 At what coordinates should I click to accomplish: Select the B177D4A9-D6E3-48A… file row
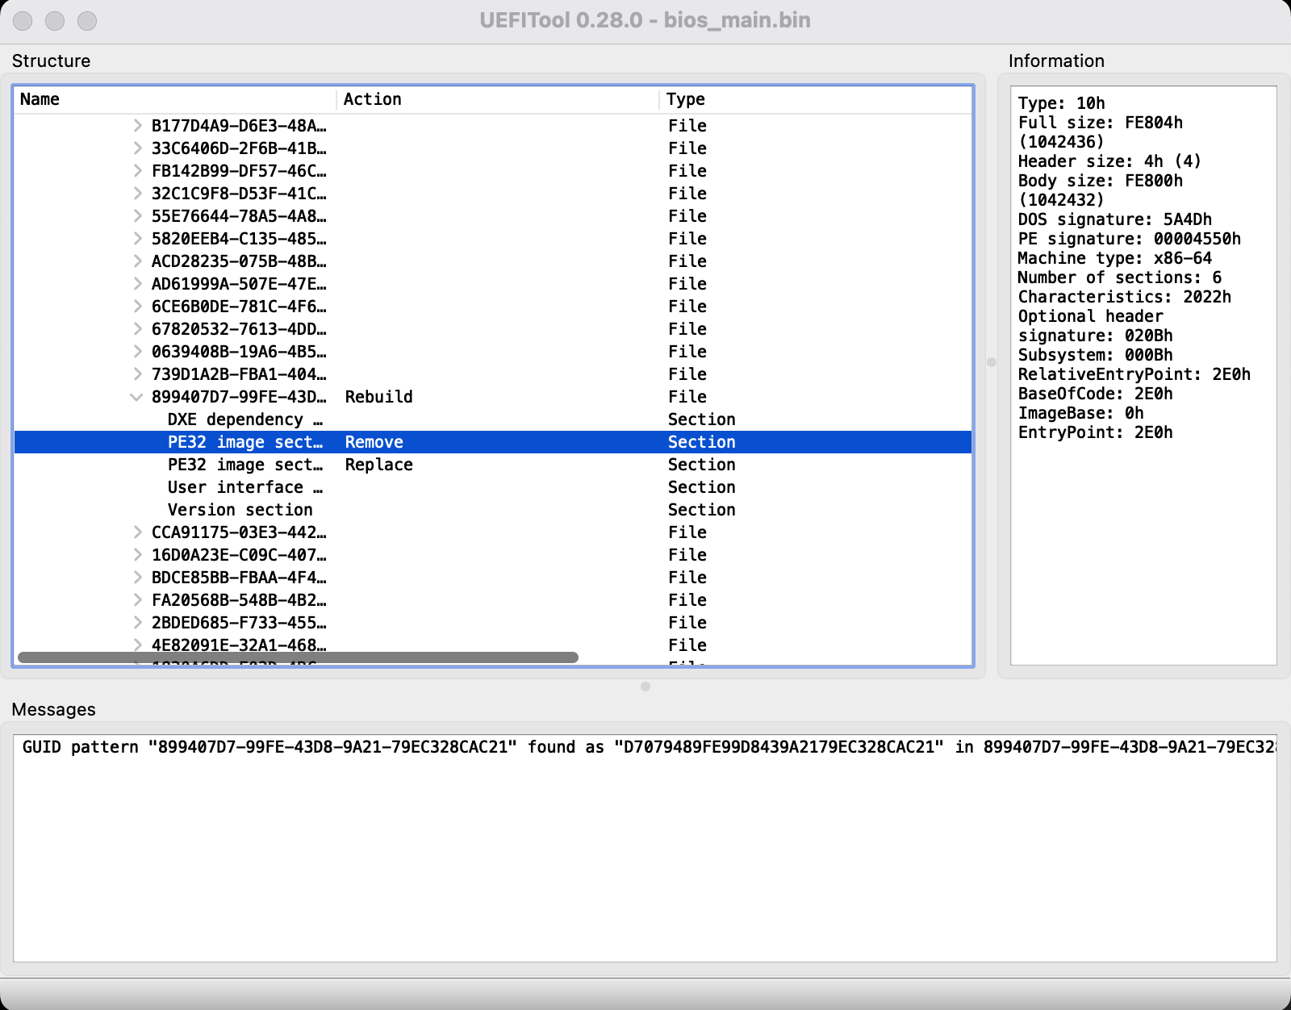[x=493, y=126]
